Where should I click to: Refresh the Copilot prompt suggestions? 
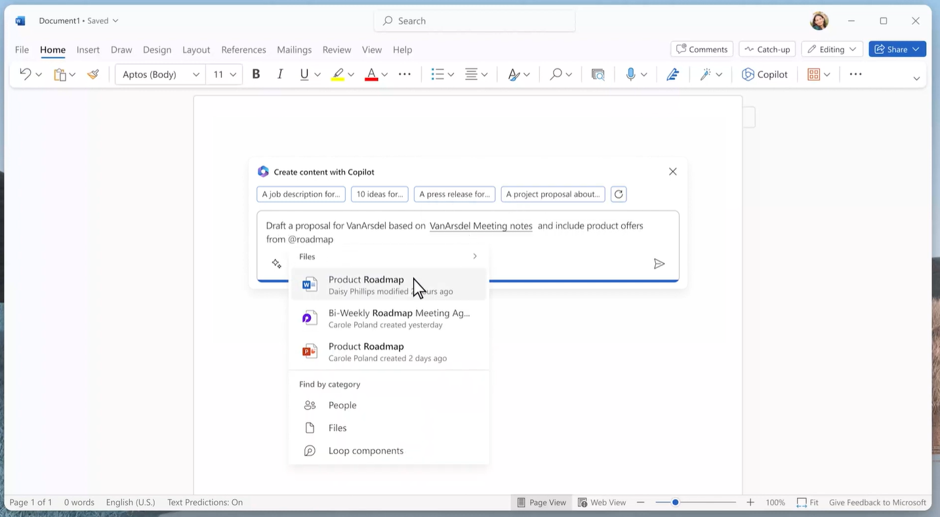click(619, 194)
